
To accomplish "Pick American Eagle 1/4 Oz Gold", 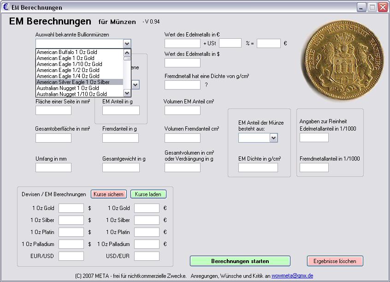I will click(x=80, y=76).
